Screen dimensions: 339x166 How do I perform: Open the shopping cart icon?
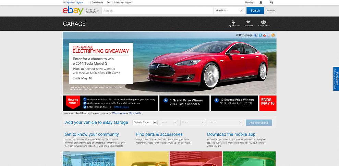(271, 3)
